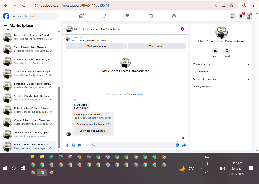Open Sticky Notes on taskbar
This screenshot has height=184, width=259.
tap(33, 157)
